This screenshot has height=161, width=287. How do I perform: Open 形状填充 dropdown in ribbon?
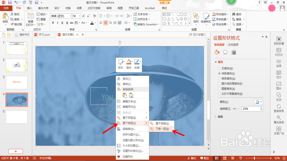[220, 14]
